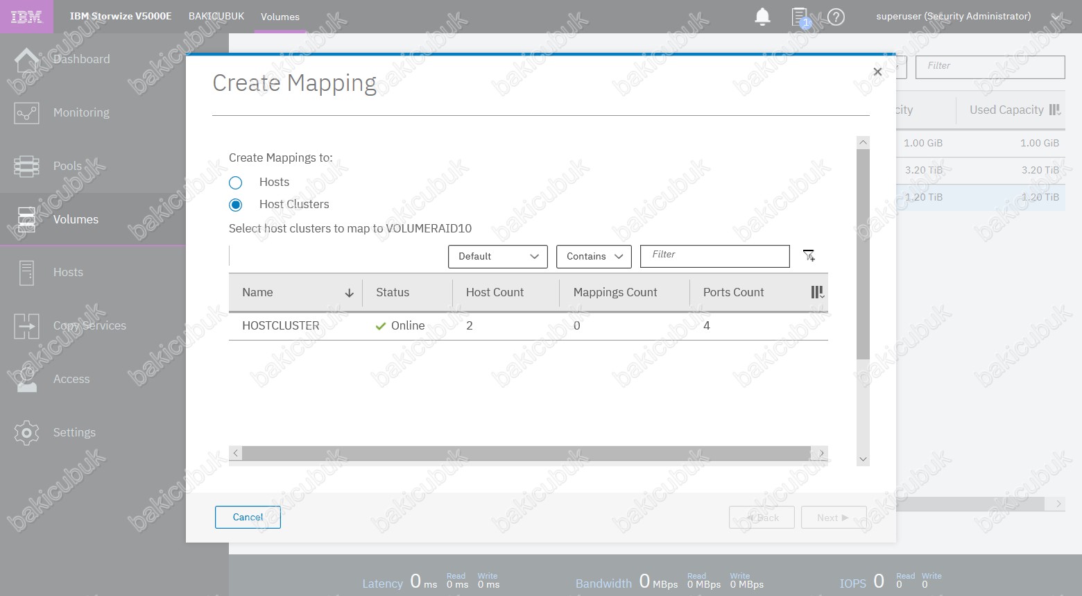This screenshot has height=596, width=1082.
Task: Click the Latency performance indicator
Action: tap(431, 581)
